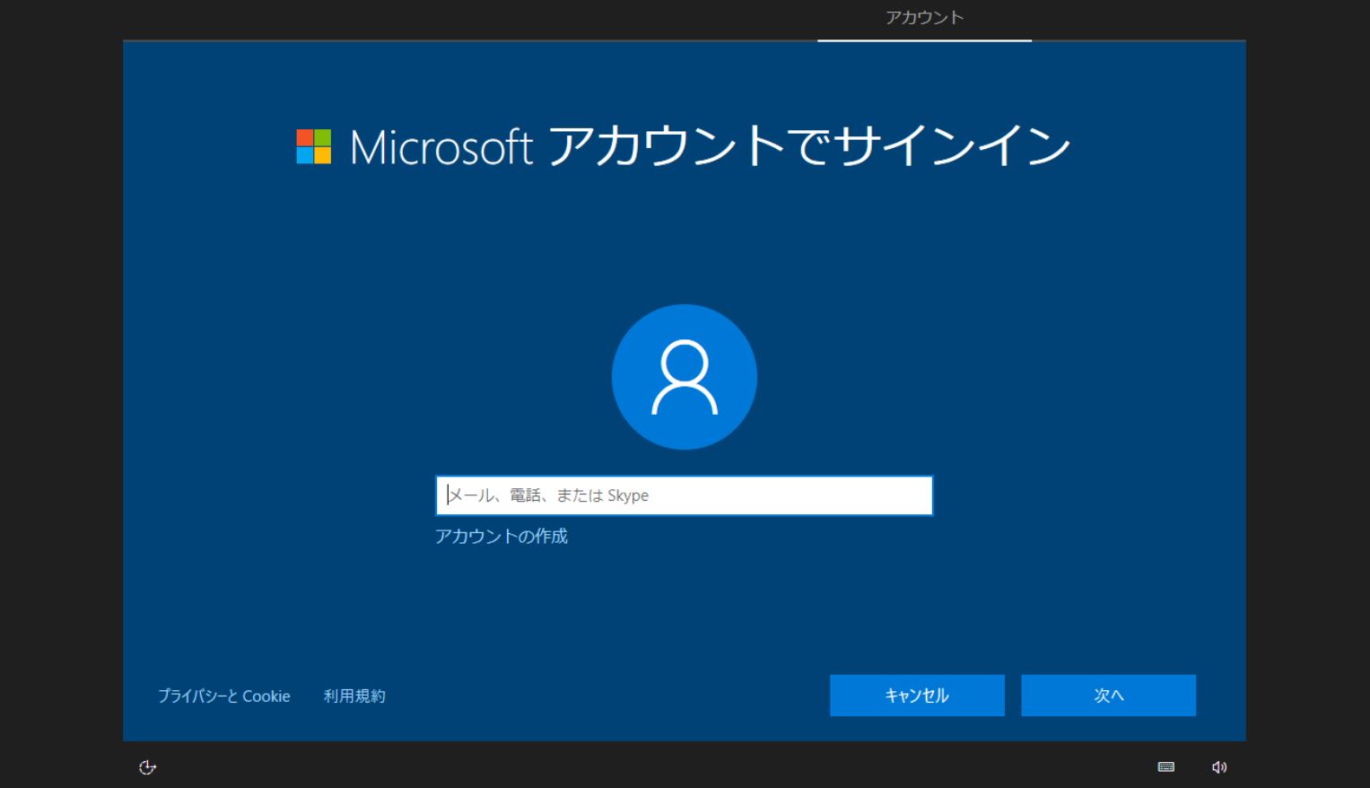The image size is (1370, 788).
Task: Focus the メール、電話、または Skype field
Action: click(x=685, y=495)
